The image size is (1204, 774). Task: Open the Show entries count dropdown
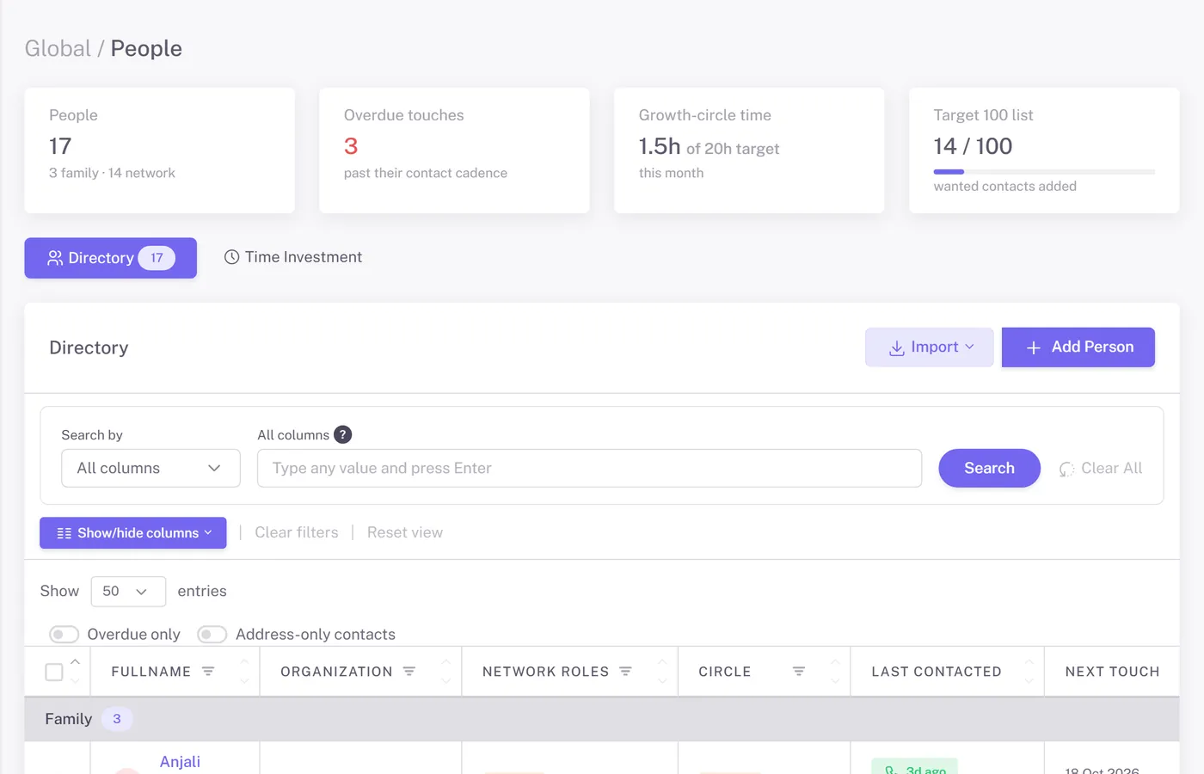128,592
